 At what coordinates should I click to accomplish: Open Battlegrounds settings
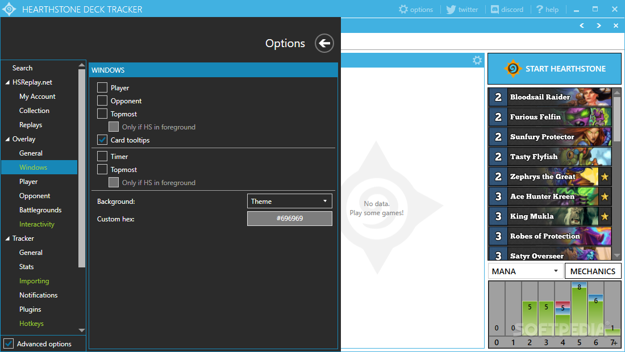pos(40,210)
